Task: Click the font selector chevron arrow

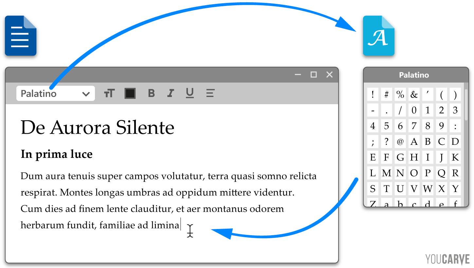Action: click(86, 93)
